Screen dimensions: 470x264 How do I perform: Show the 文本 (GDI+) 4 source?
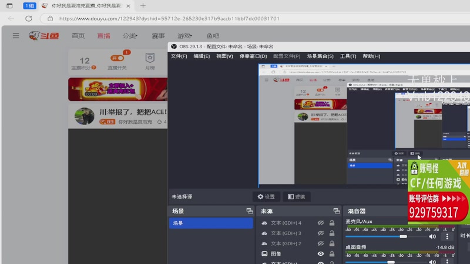321,223
